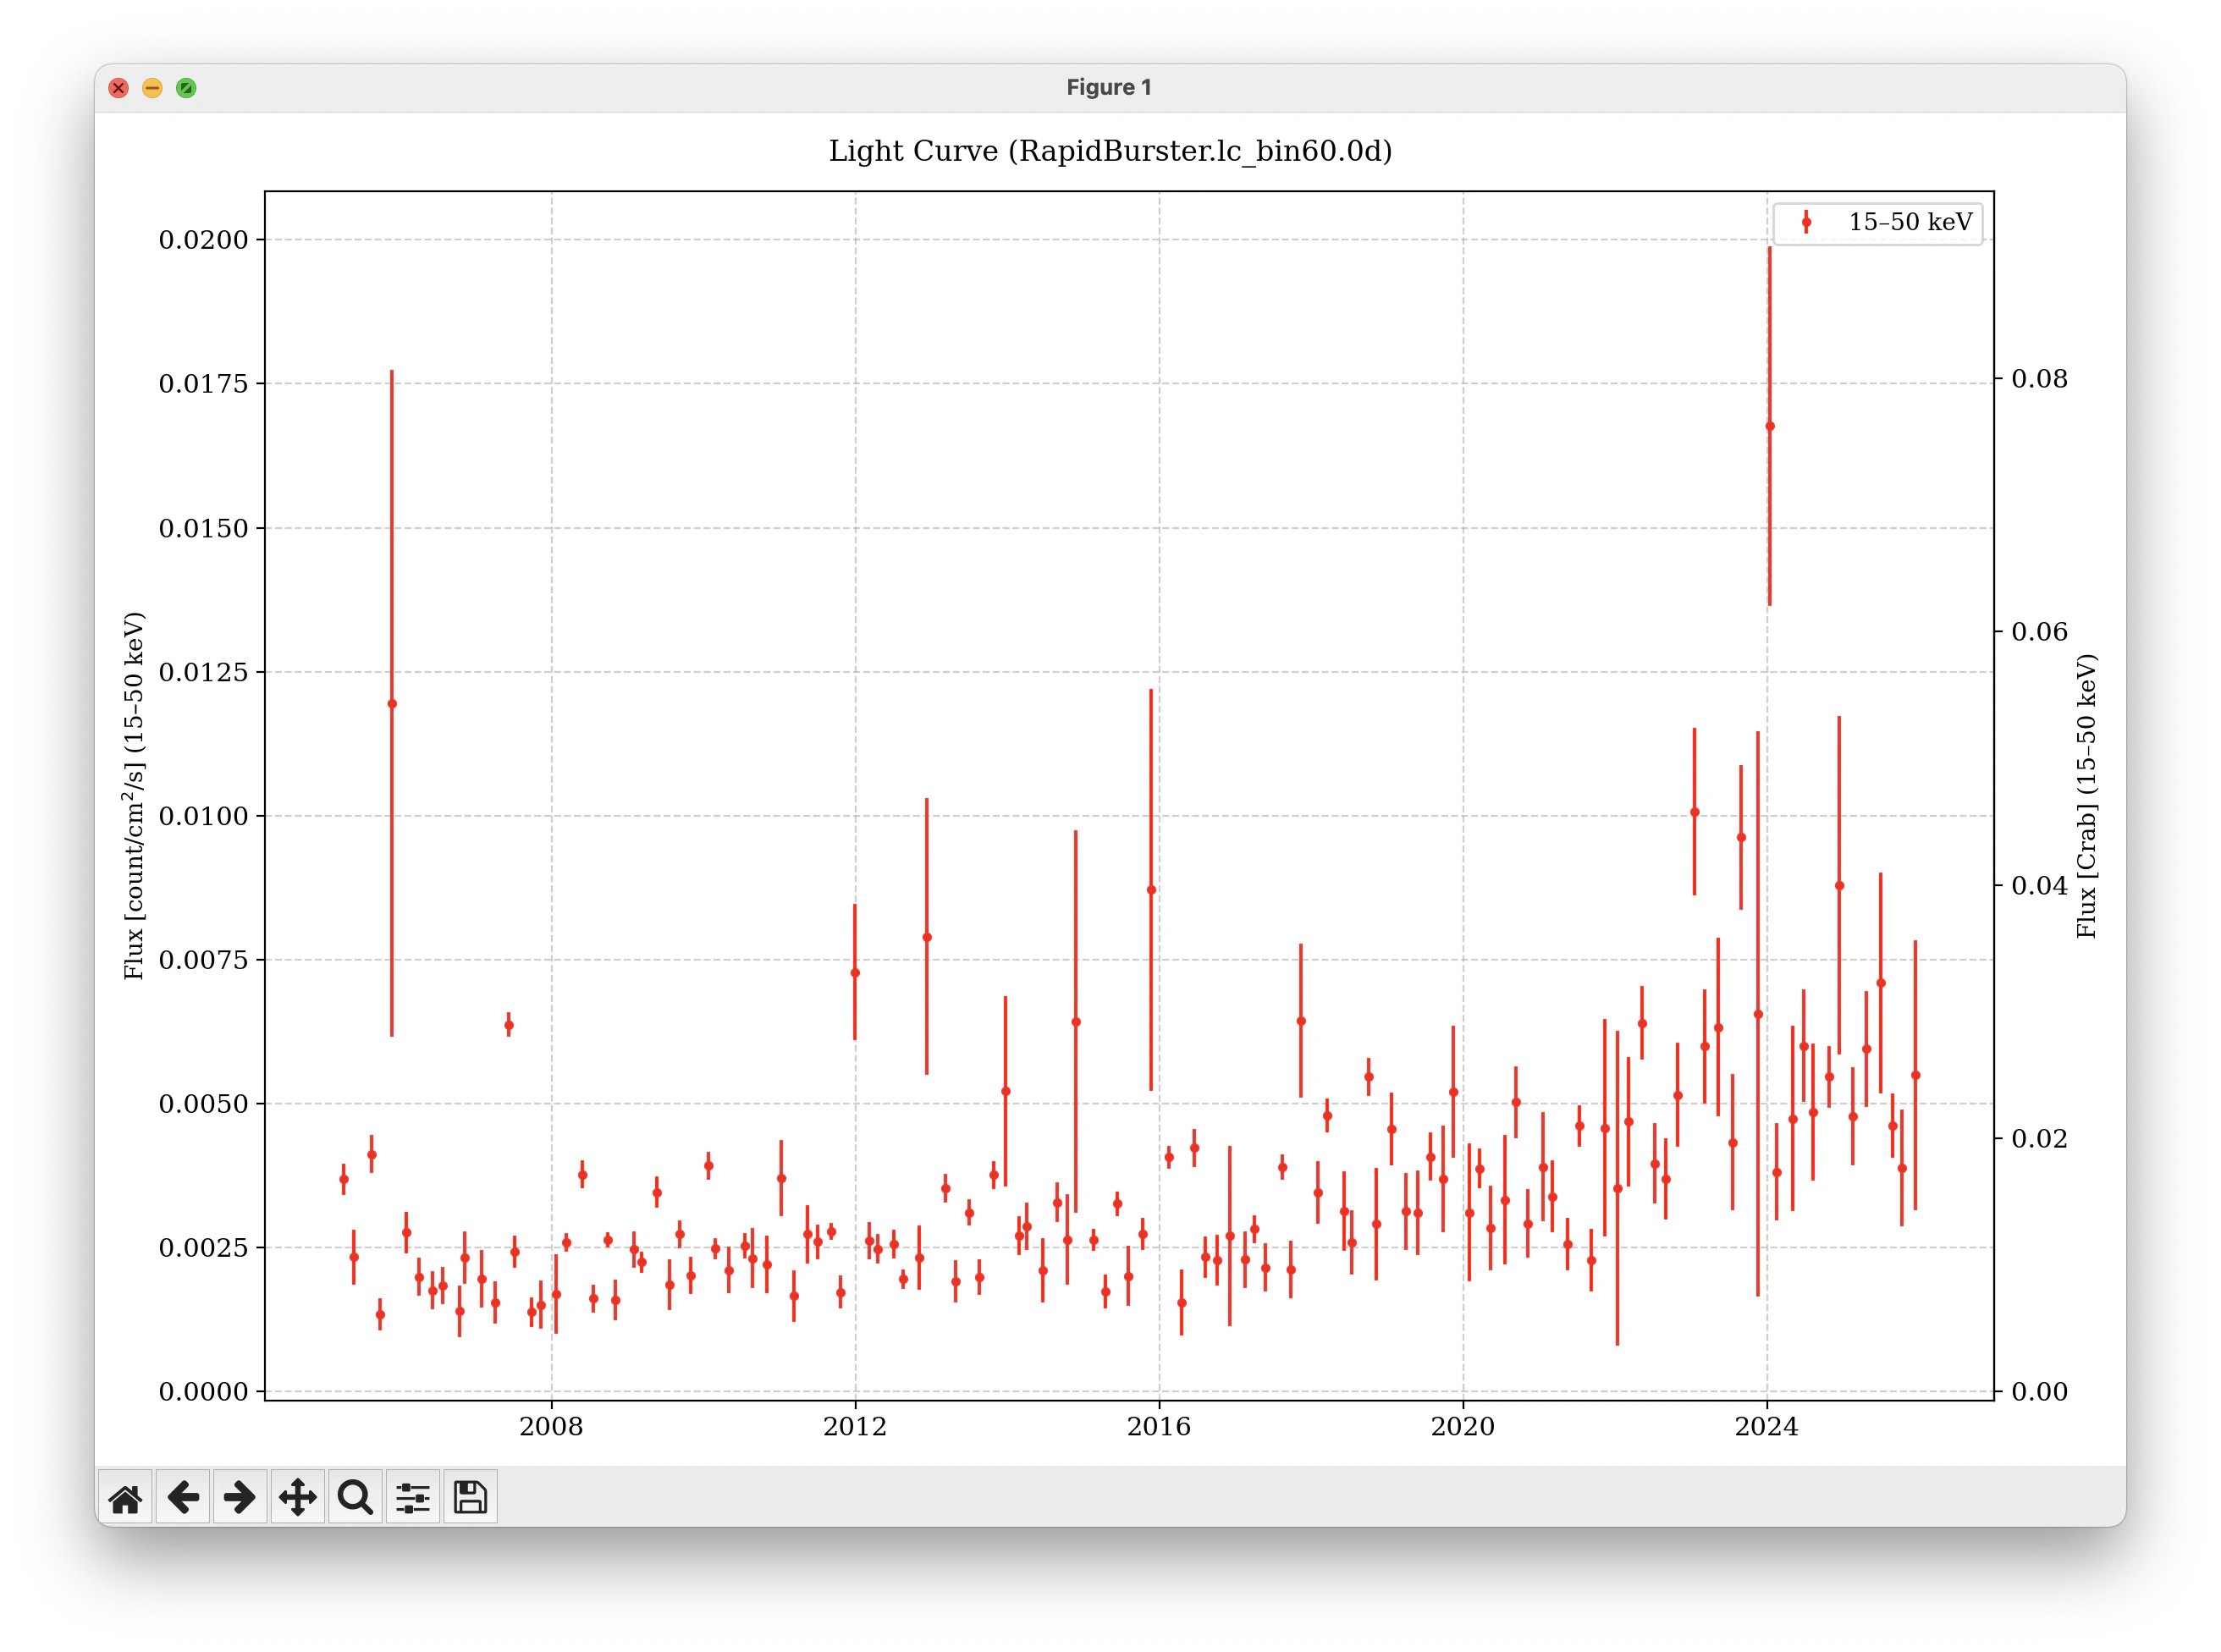The height and width of the screenshot is (1652, 2221).
Task: Click the yellow minimize window button
Action: point(152,88)
